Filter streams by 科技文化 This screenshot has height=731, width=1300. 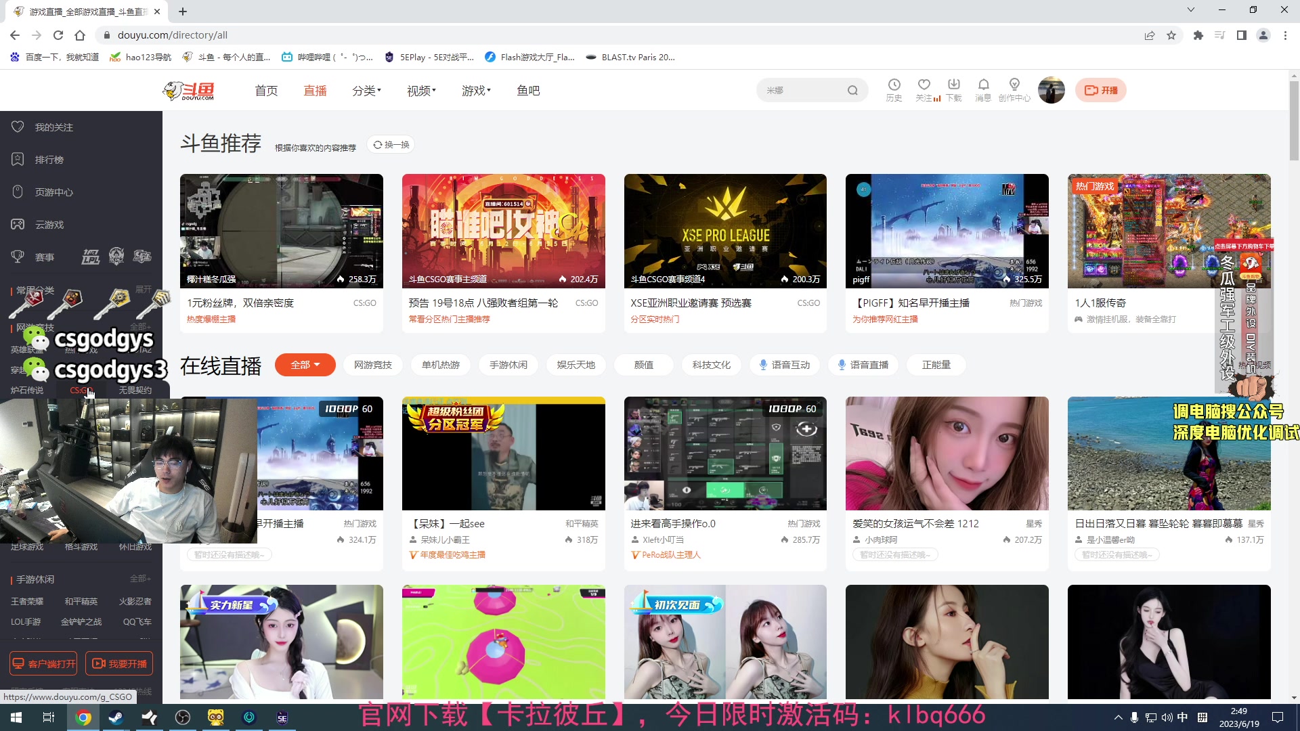click(712, 365)
